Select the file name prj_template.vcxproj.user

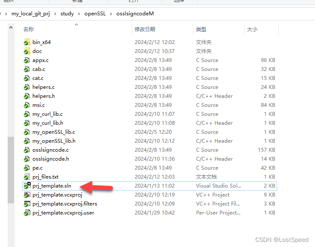[63, 213]
